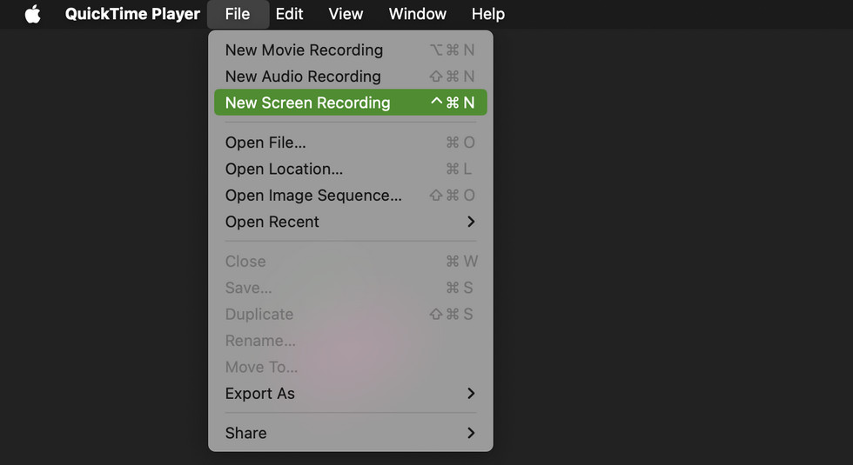
Task: Select New Screen Recording
Action: pos(307,103)
